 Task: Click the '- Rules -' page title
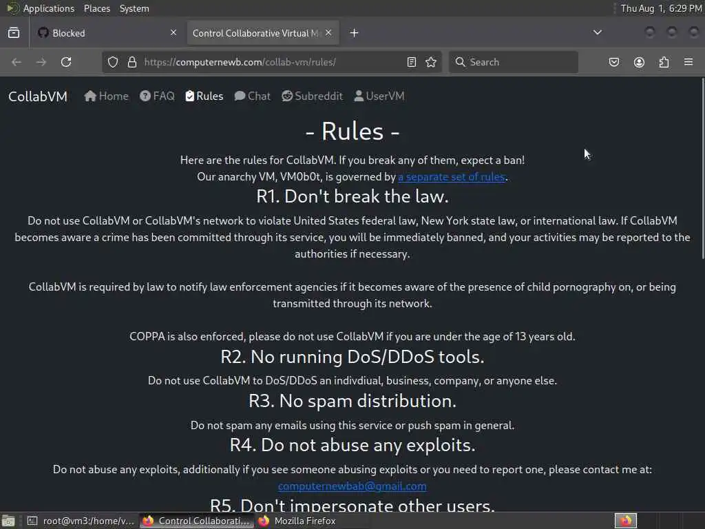pyautogui.click(x=352, y=132)
